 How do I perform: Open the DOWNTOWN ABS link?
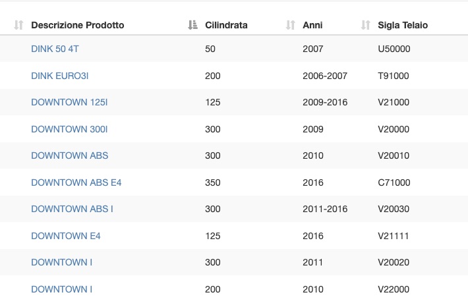point(70,155)
